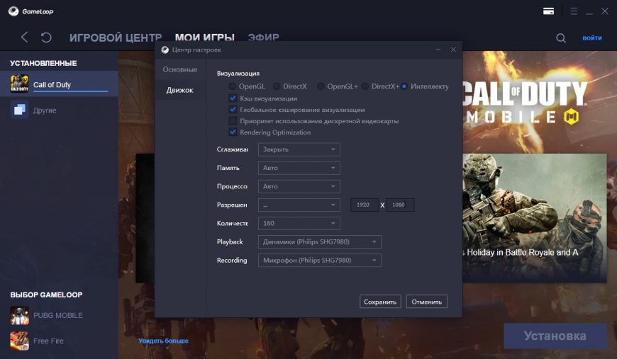
Task: Open the hamburger menu icon in the title bar
Action: click(573, 11)
